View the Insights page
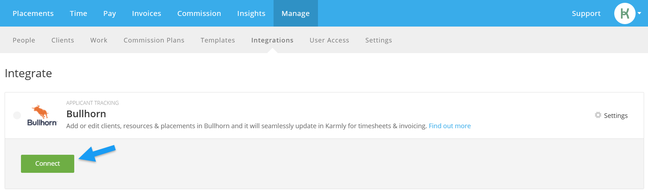The height and width of the screenshot is (193, 648). point(251,13)
